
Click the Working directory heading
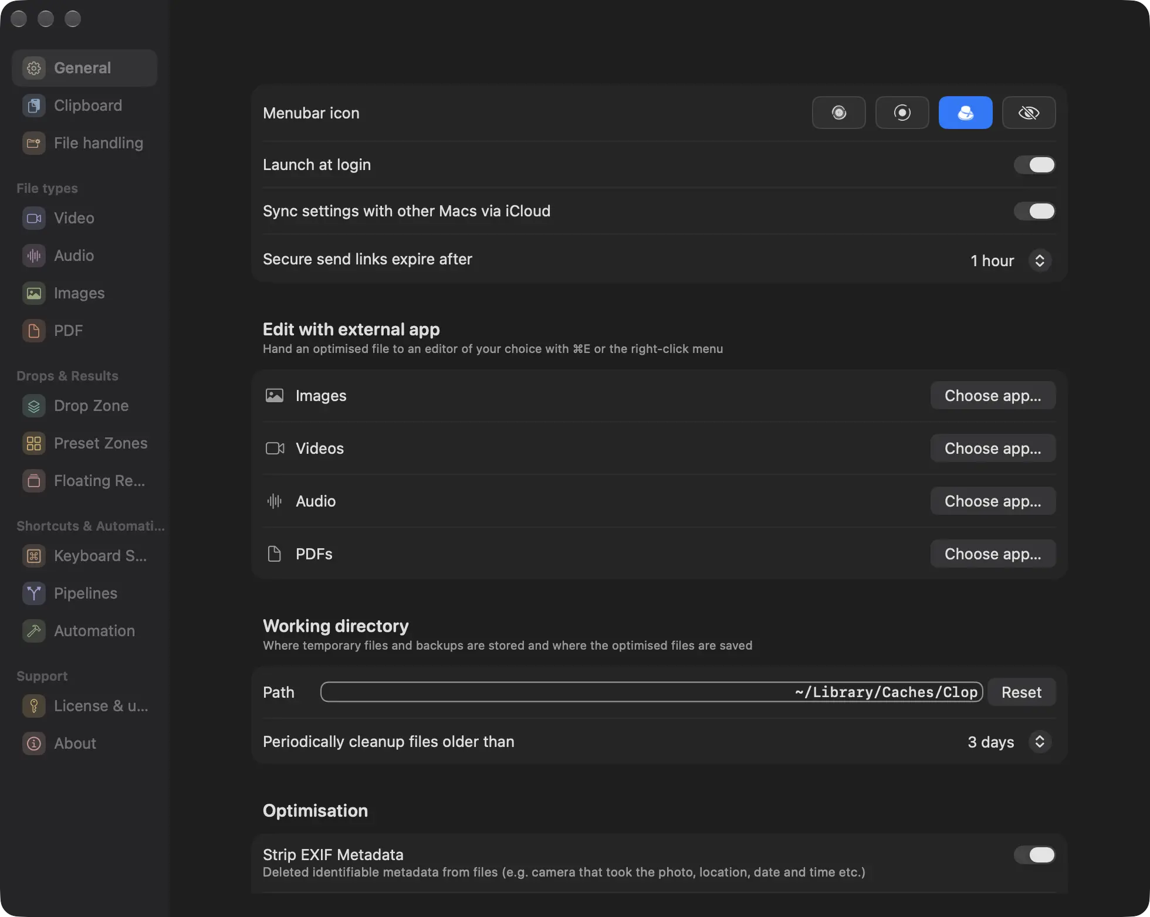(x=336, y=626)
